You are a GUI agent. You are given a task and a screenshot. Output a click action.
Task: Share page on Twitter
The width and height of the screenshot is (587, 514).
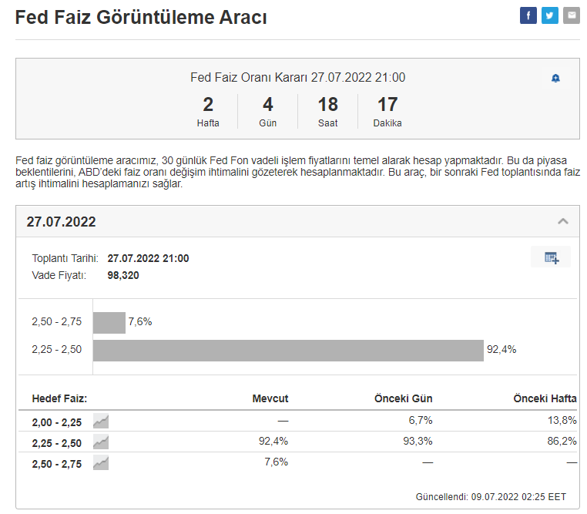pos(550,15)
